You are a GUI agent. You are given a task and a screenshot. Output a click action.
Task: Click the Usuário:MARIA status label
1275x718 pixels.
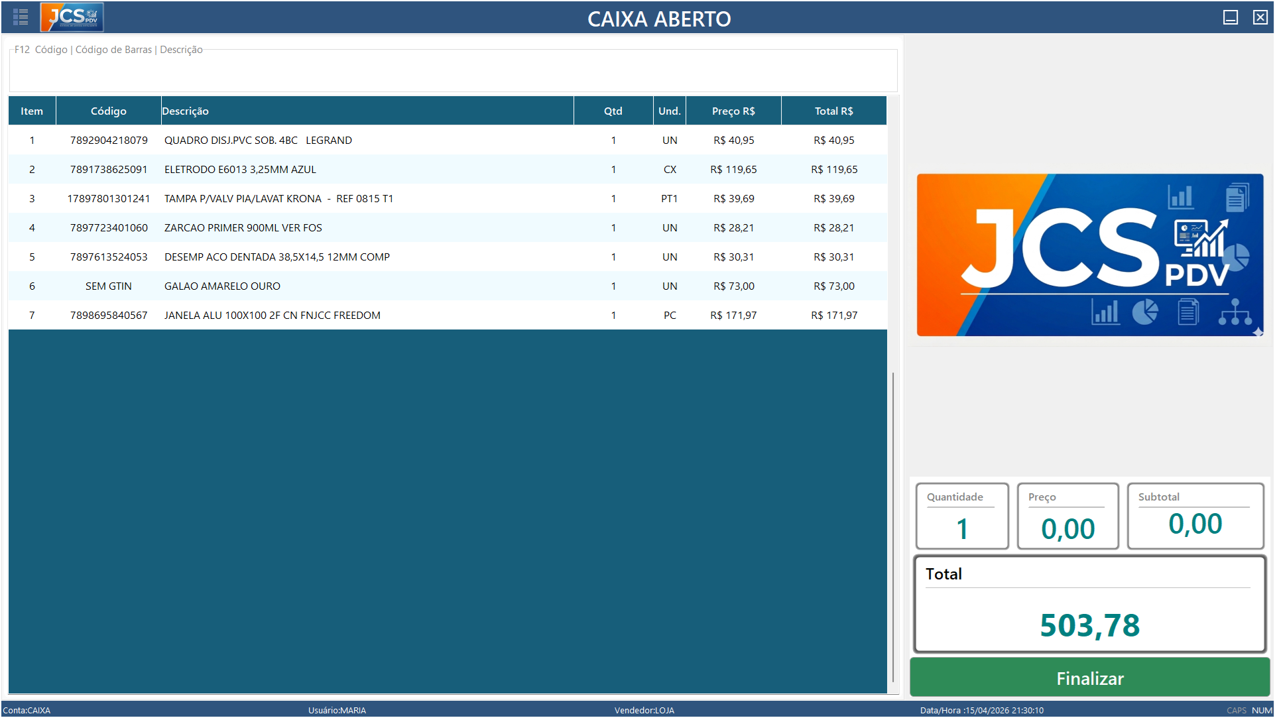(337, 710)
